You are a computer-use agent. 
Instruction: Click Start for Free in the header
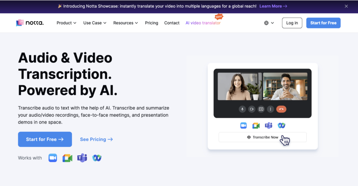323,23
